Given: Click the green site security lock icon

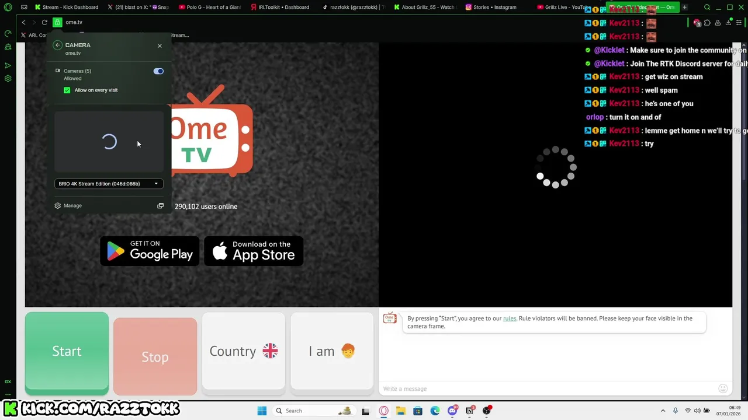Looking at the screenshot, I should click(x=57, y=22).
